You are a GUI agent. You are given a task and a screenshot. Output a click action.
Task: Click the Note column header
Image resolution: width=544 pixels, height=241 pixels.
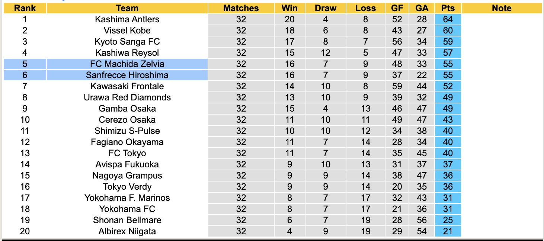501,8
